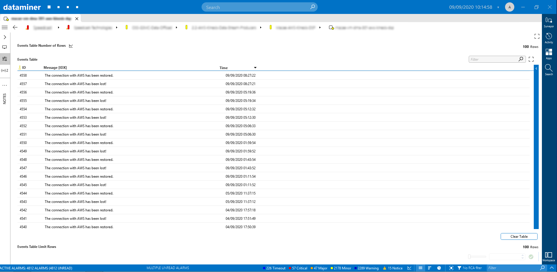
Task: Open trend graph for Events Table Number of Rows
Action: tap(71, 46)
